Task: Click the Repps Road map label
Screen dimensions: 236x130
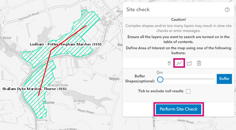Action: tap(86, 111)
